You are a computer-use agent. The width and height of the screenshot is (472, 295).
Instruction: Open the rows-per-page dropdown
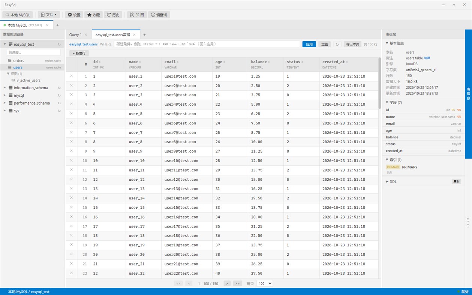(265, 283)
